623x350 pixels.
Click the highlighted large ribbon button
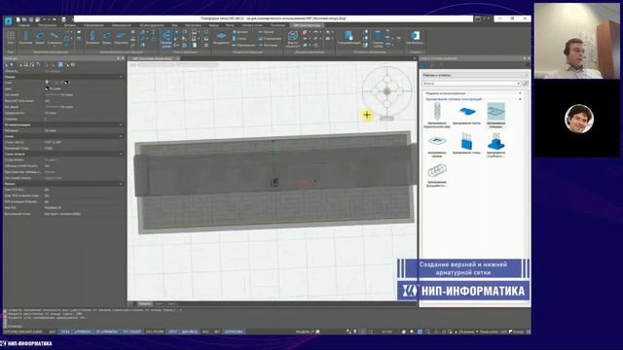click(165, 39)
